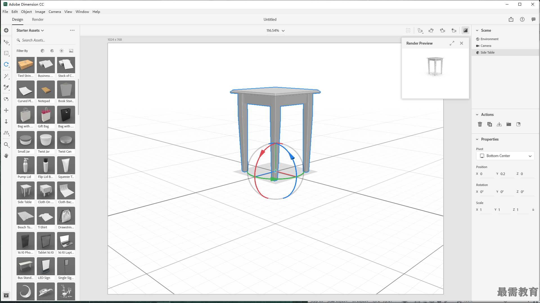Click the Notepad asset thumbnail
This screenshot has height=303, width=540.
(x=46, y=89)
